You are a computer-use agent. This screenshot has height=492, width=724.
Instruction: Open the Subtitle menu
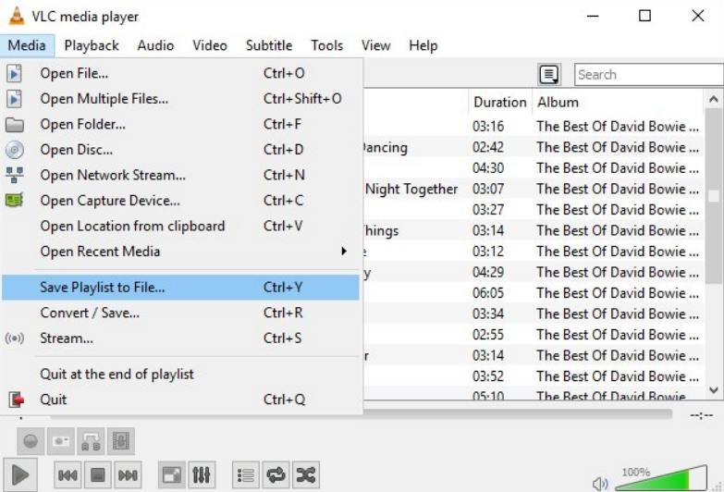[269, 45]
